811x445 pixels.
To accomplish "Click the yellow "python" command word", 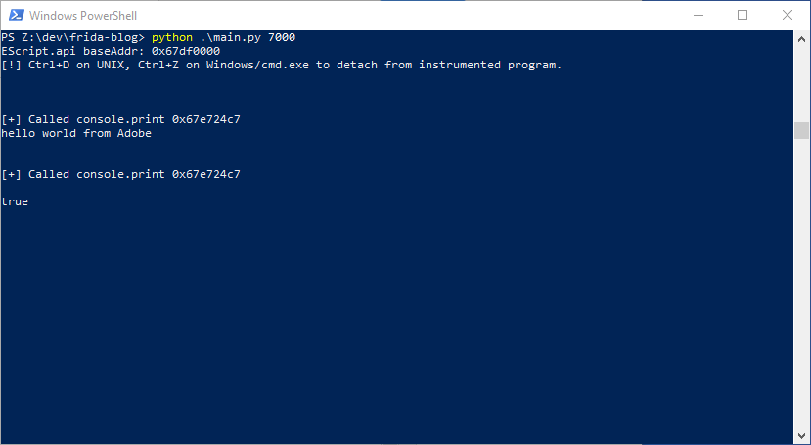I will click(x=171, y=37).
